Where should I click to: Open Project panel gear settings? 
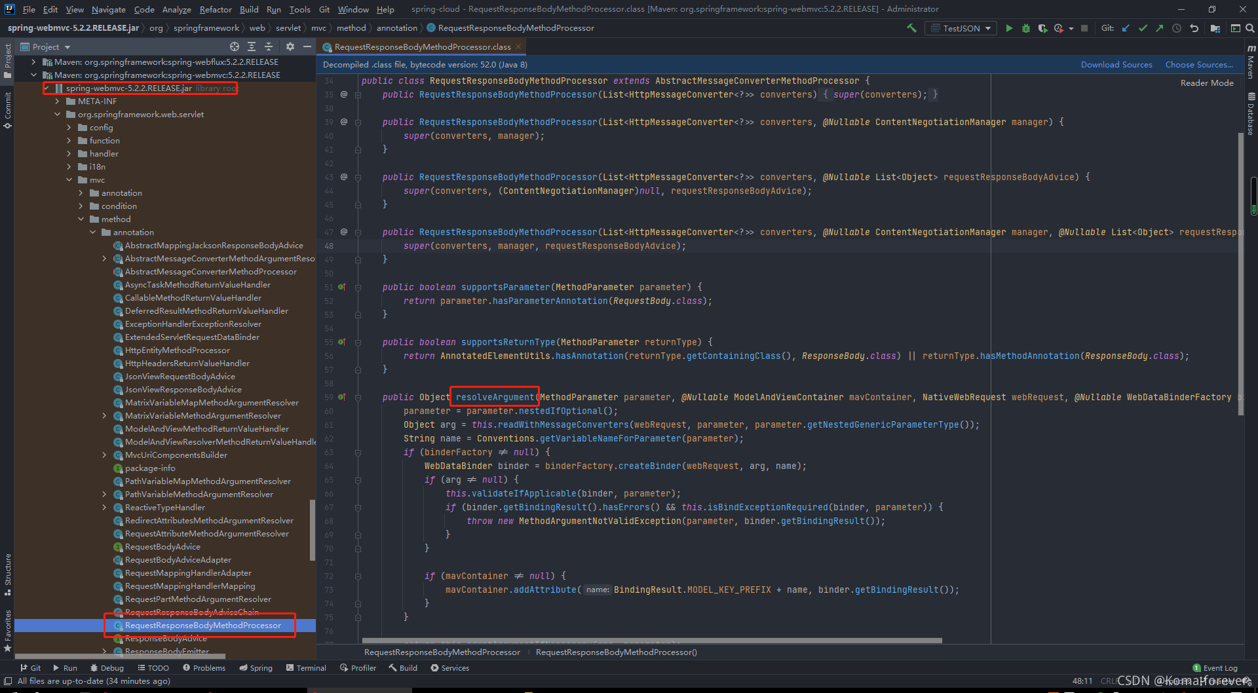(290, 47)
